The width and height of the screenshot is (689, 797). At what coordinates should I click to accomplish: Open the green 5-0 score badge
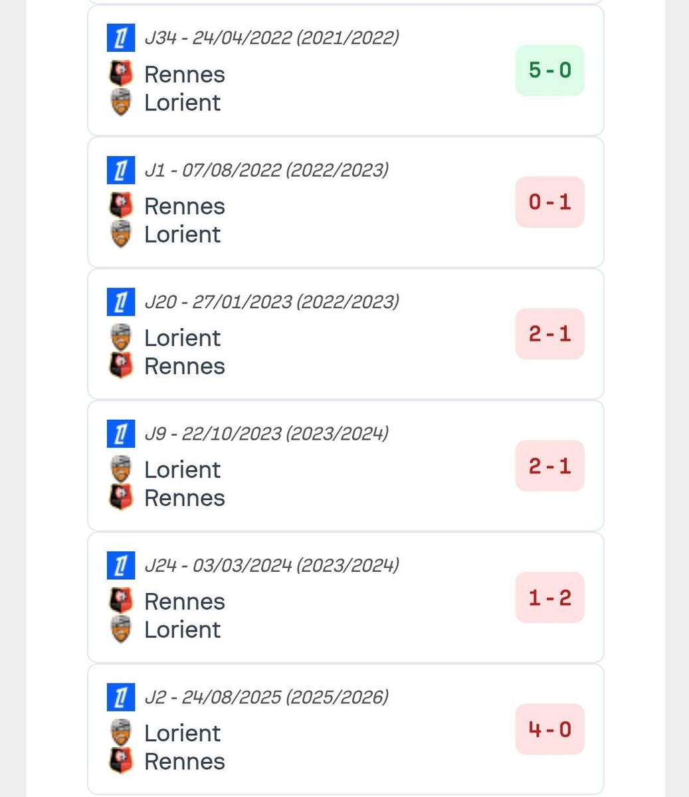550,70
